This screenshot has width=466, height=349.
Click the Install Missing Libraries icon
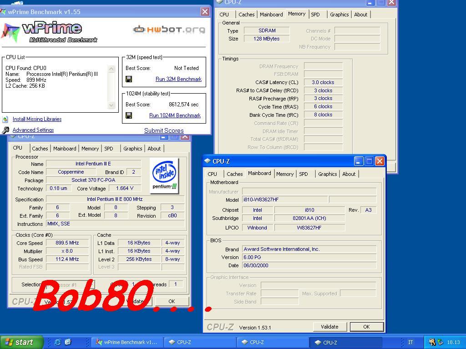pyautogui.click(x=5, y=120)
